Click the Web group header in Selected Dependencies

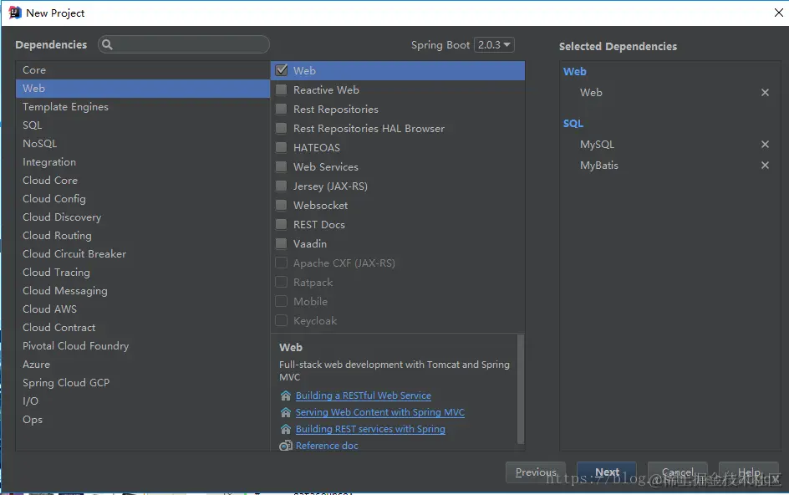[575, 72]
